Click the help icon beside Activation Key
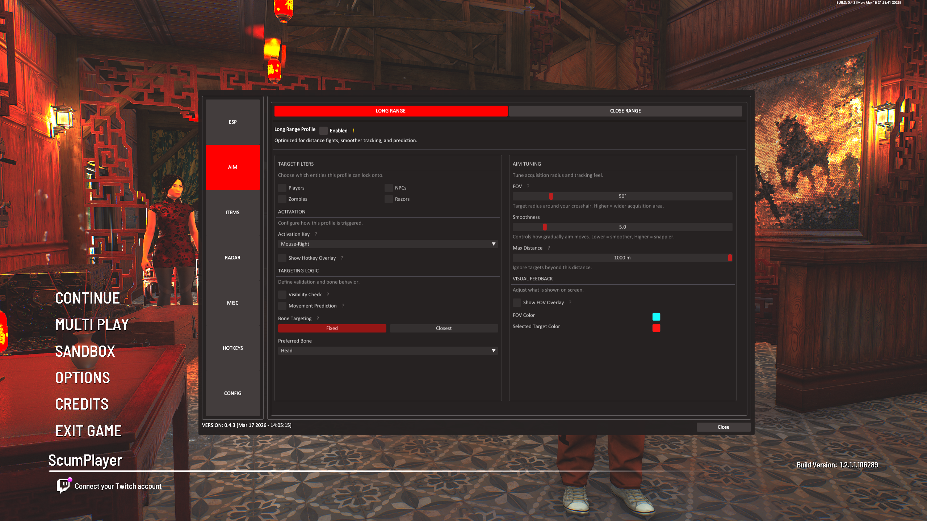Screen dimensions: 927x521 [316, 234]
